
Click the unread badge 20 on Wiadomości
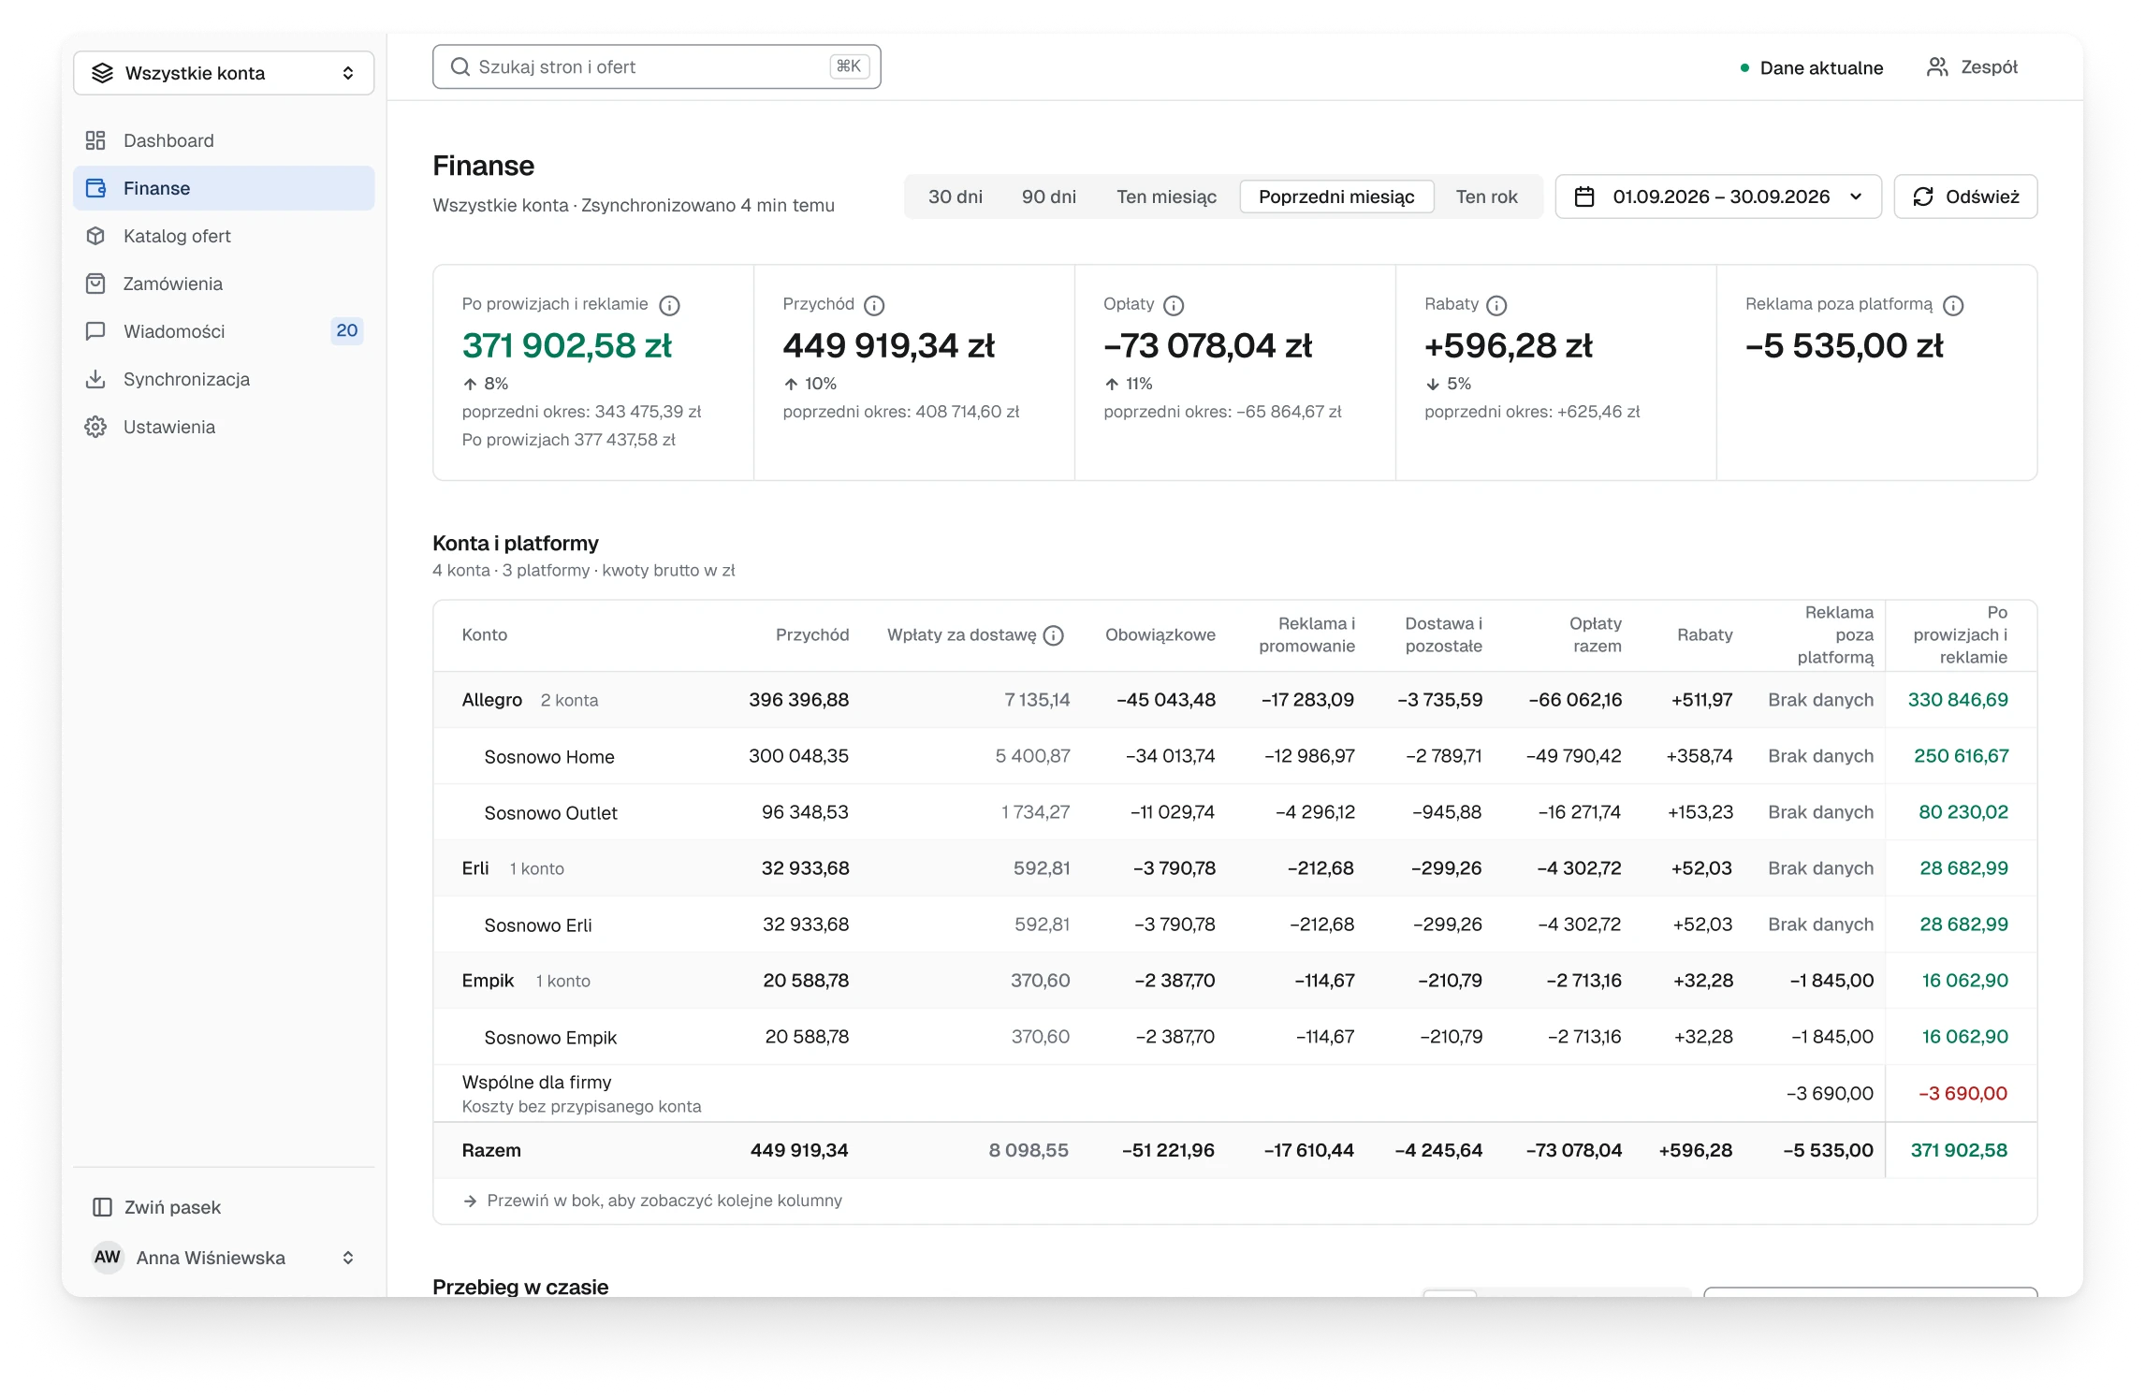pyautogui.click(x=347, y=330)
